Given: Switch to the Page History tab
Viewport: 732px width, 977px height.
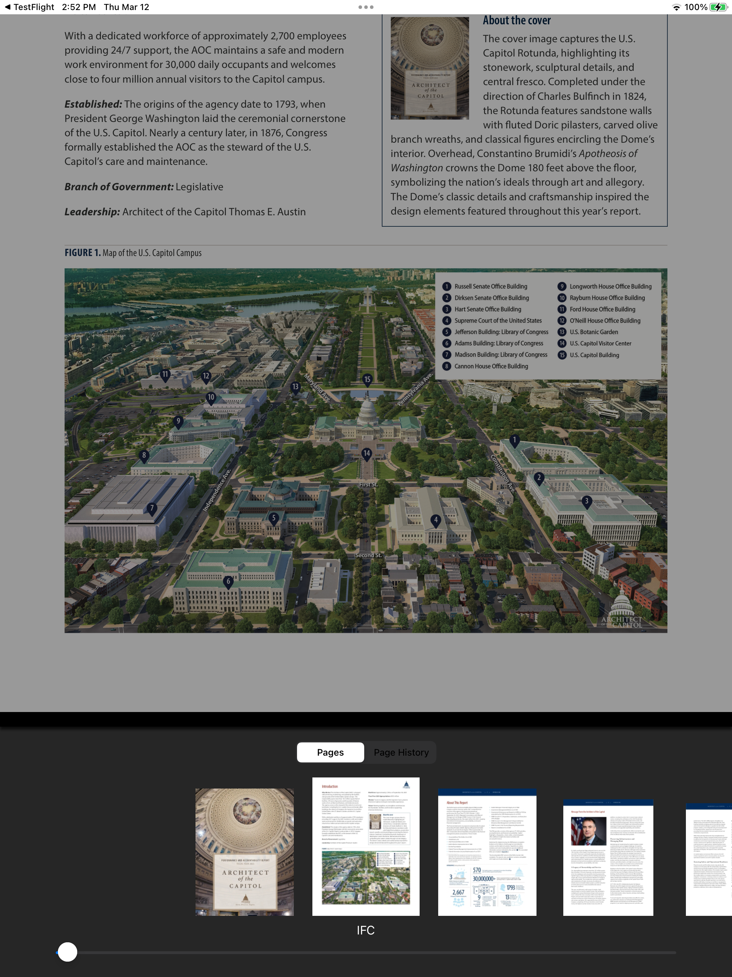Looking at the screenshot, I should (401, 752).
